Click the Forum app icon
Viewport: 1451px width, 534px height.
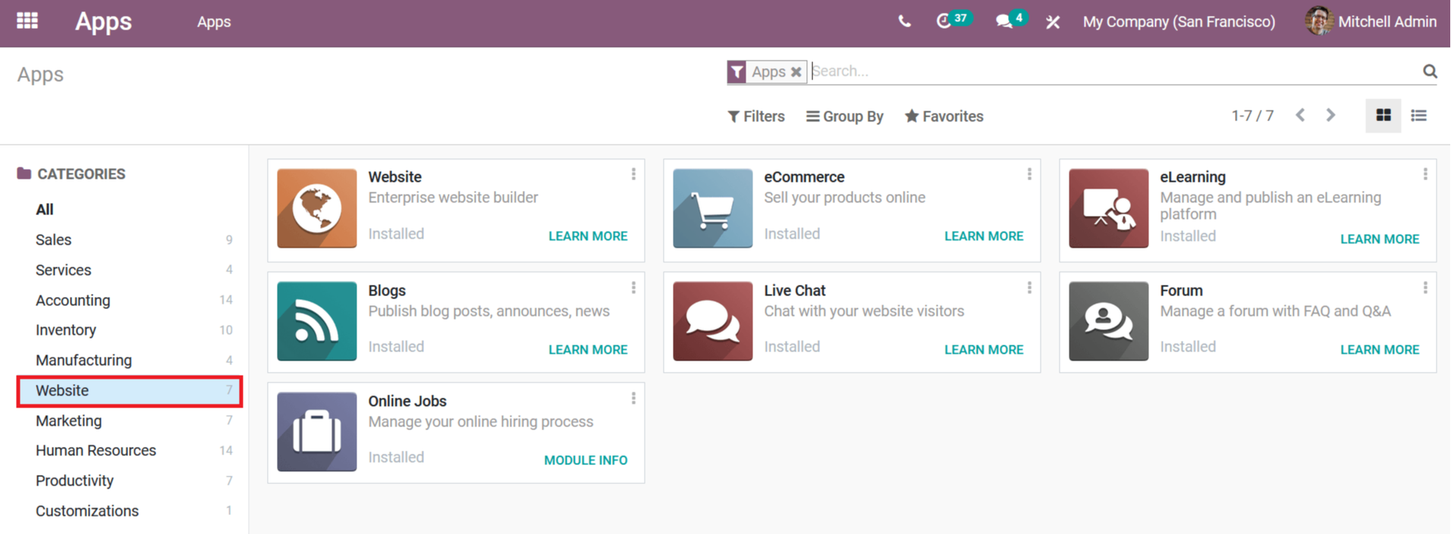[x=1109, y=321]
